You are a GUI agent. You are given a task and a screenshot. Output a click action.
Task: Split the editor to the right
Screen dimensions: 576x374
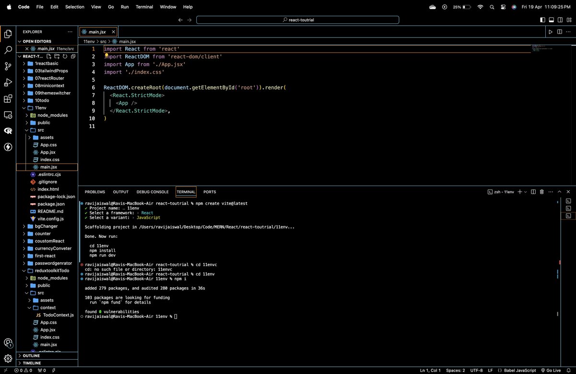tap(559, 32)
